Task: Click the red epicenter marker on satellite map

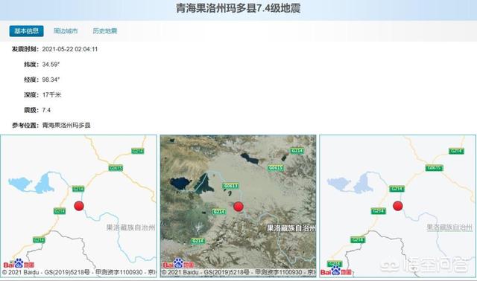Action: [x=238, y=207]
